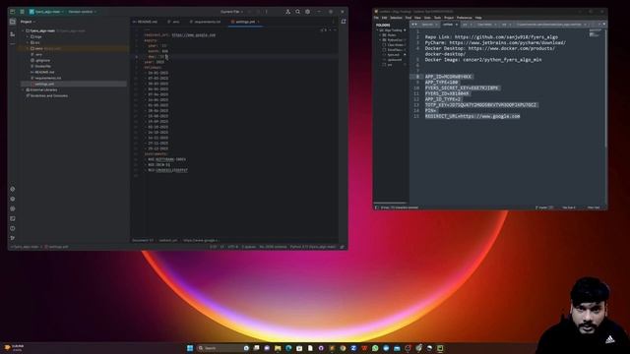
Task: Open Microsoft Edge from the taskbar
Action: tap(288, 348)
